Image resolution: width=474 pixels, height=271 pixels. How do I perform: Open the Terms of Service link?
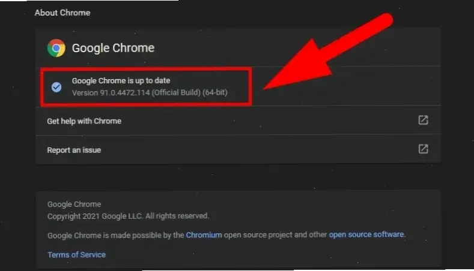(76, 254)
